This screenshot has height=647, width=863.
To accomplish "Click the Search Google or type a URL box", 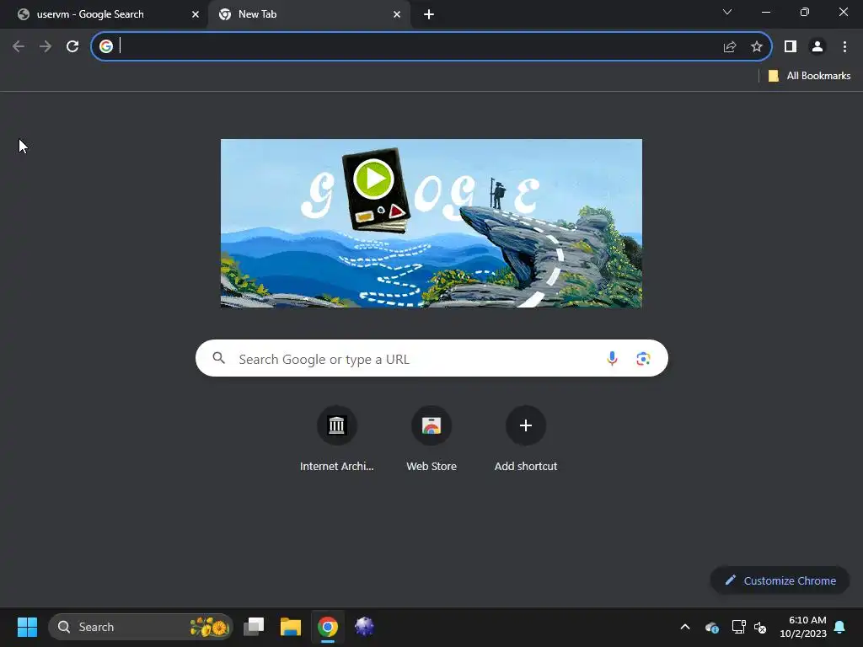I will (x=431, y=358).
